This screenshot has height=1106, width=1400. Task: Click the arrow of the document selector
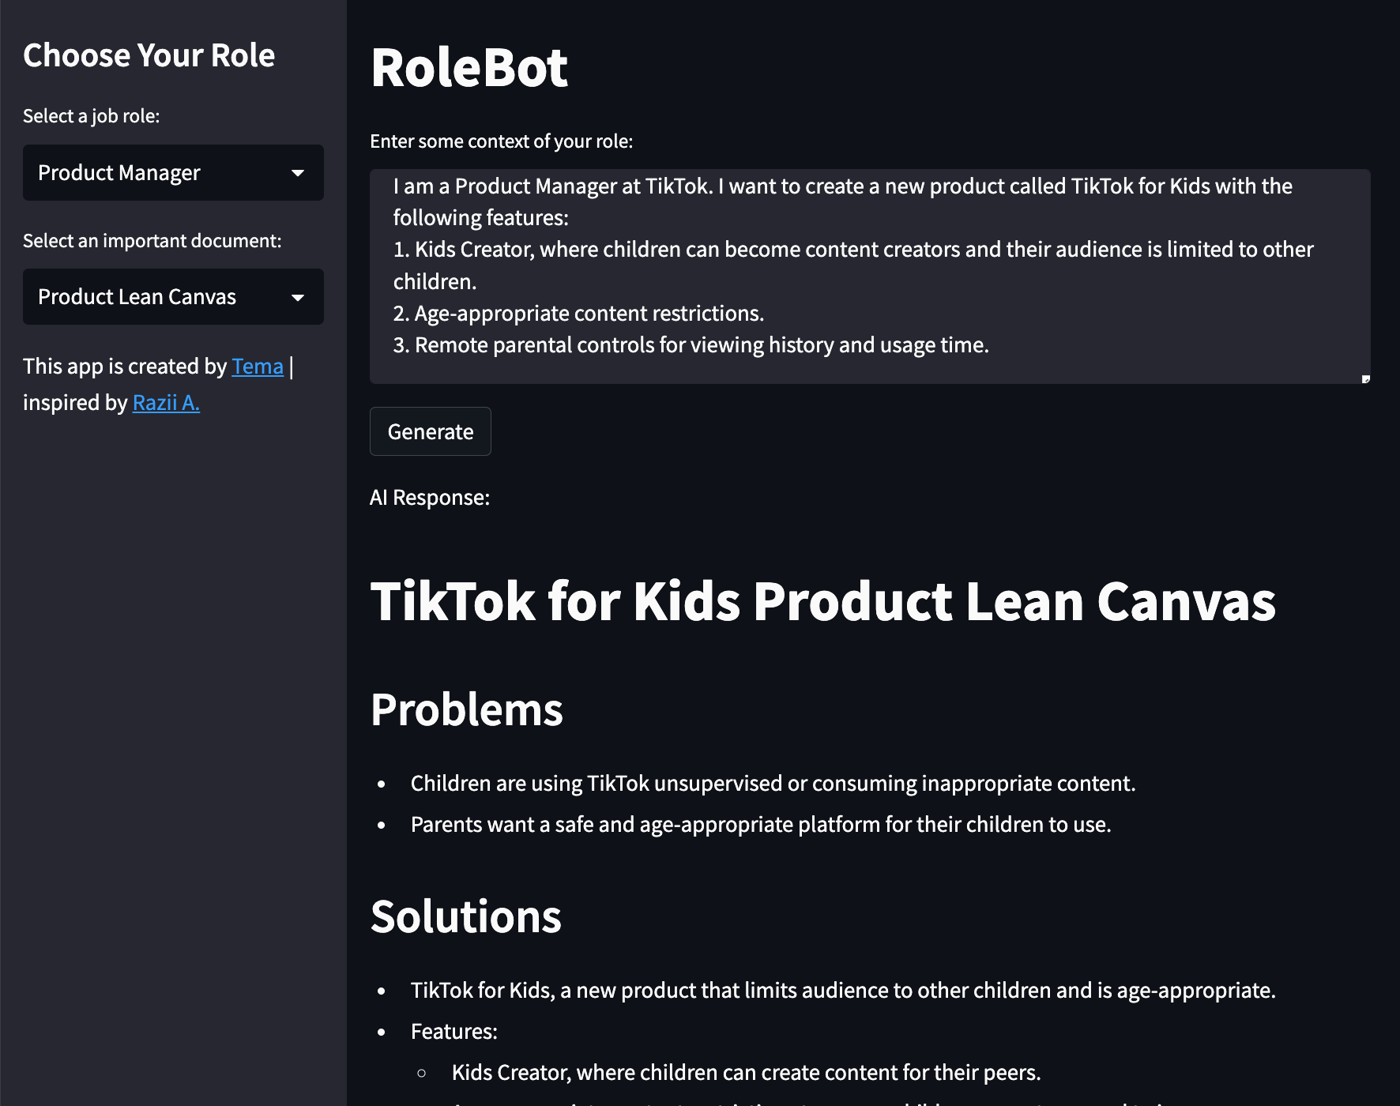(298, 298)
